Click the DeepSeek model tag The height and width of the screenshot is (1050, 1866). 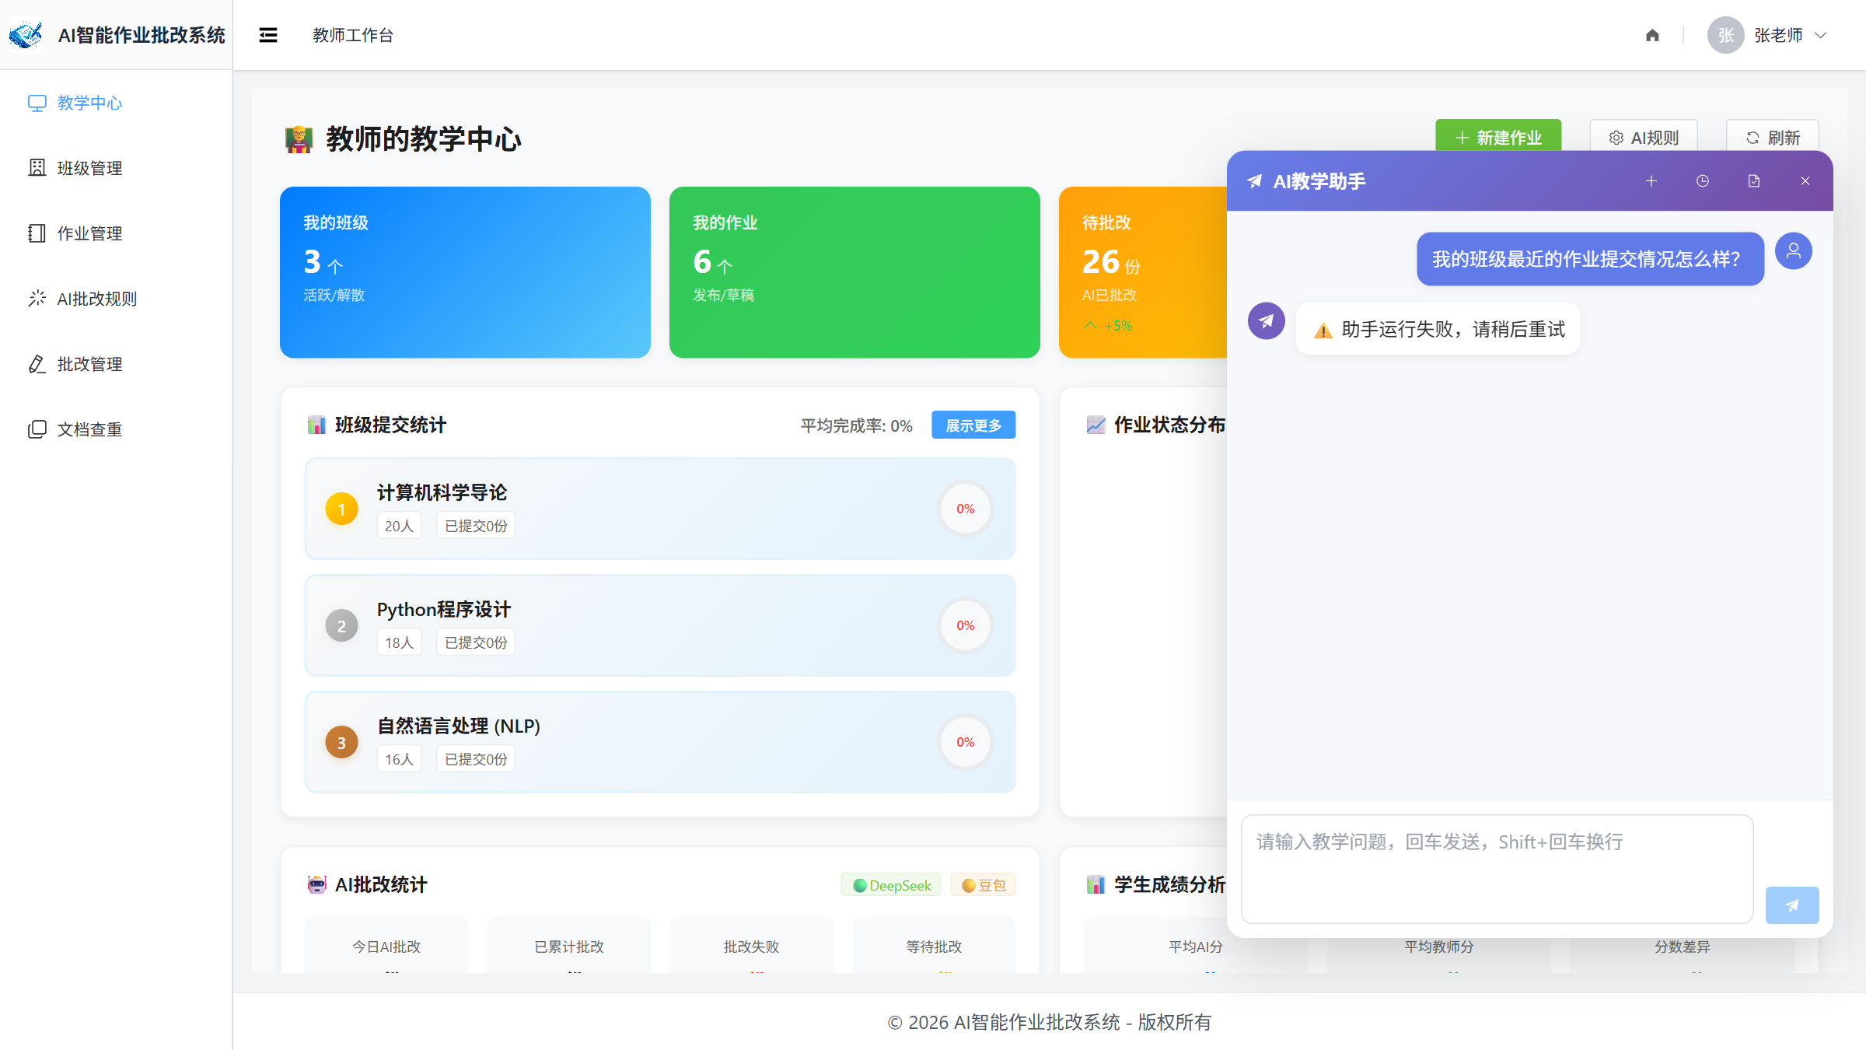tap(891, 885)
